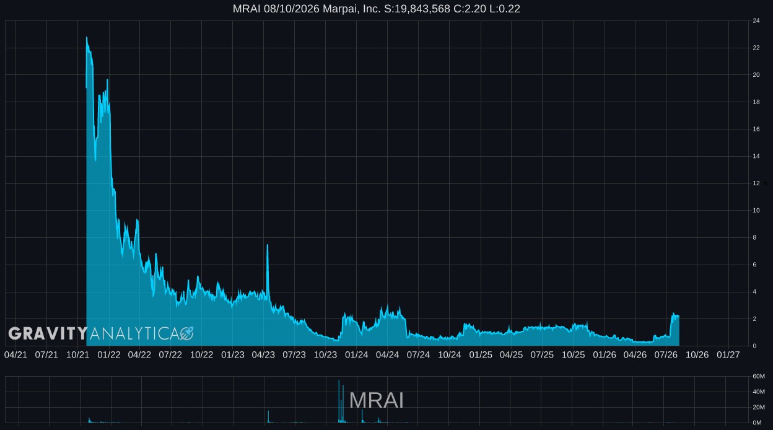Select the '07/24' date axis label

point(418,354)
